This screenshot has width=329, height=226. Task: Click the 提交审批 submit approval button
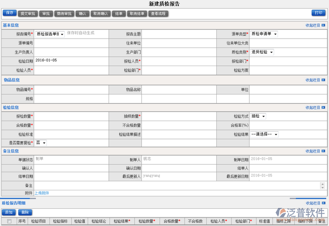pyautogui.click(x=28, y=14)
